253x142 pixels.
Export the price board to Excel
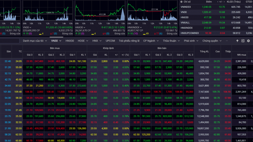coord(243,41)
